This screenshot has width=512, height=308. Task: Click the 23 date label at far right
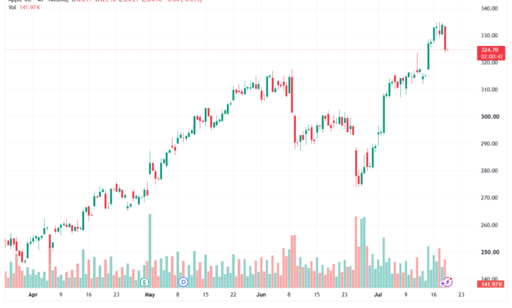coord(461,295)
